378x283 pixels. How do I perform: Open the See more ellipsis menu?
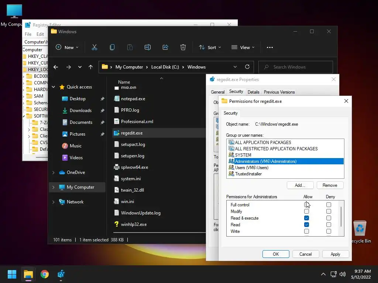[270, 47]
